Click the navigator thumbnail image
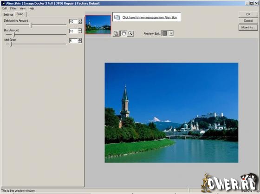 tap(98, 25)
